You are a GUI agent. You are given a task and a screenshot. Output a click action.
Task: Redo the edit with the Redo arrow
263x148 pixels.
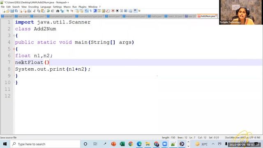(52, 11)
